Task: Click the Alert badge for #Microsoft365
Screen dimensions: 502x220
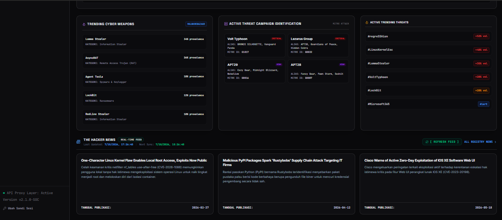Action: pyautogui.click(x=483, y=104)
